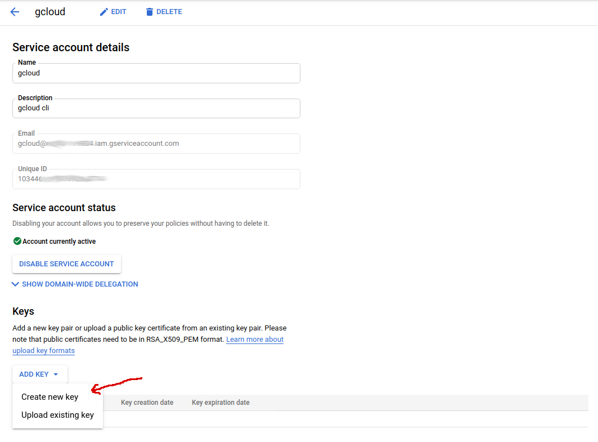Click the Key expiration date column header

pos(221,402)
